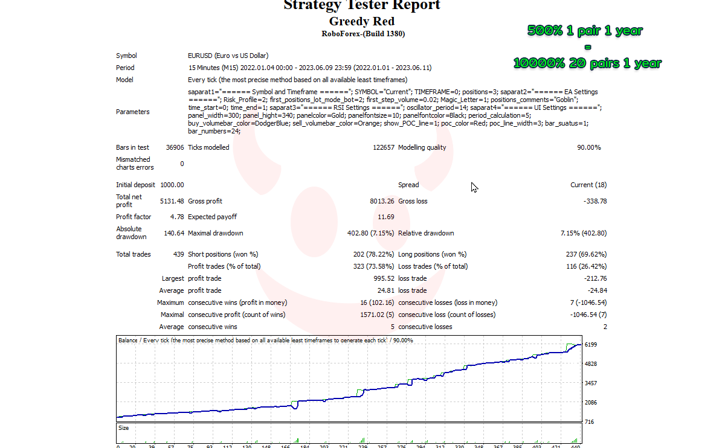Click the 'Total net profit' label
The height and width of the screenshot is (448, 725).
pyautogui.click(x=129, y=201)
